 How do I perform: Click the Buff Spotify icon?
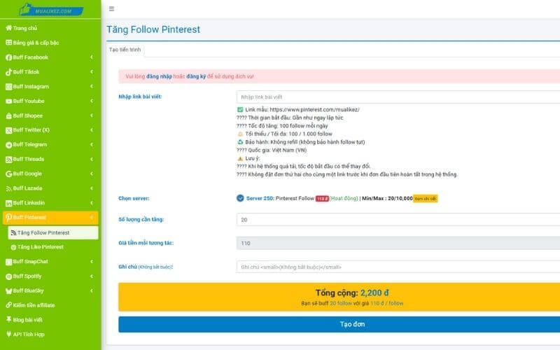point(8,276)
